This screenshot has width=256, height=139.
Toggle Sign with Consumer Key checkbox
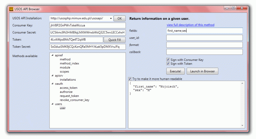pos(168,60)
